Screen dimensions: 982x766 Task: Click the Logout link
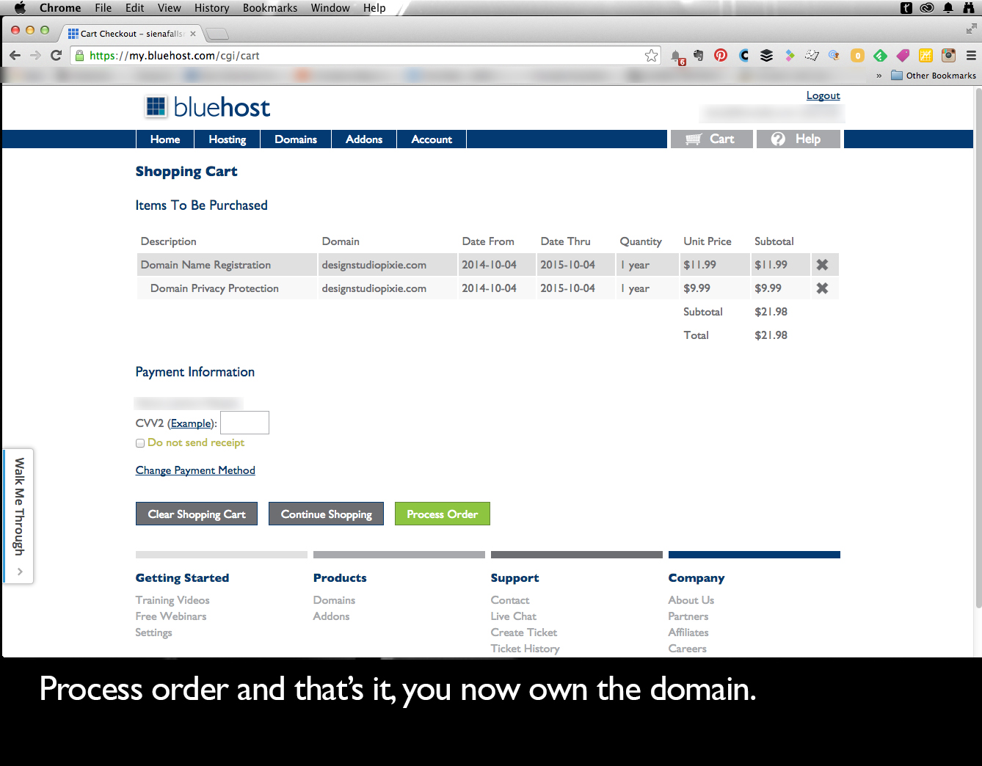pyautogui.click(x=823, y=95)
